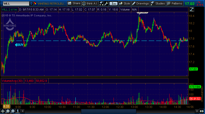The image size is (205, 114).
Task: Zoom out using the minus magnifier
Action: click(x=13, y=111)
